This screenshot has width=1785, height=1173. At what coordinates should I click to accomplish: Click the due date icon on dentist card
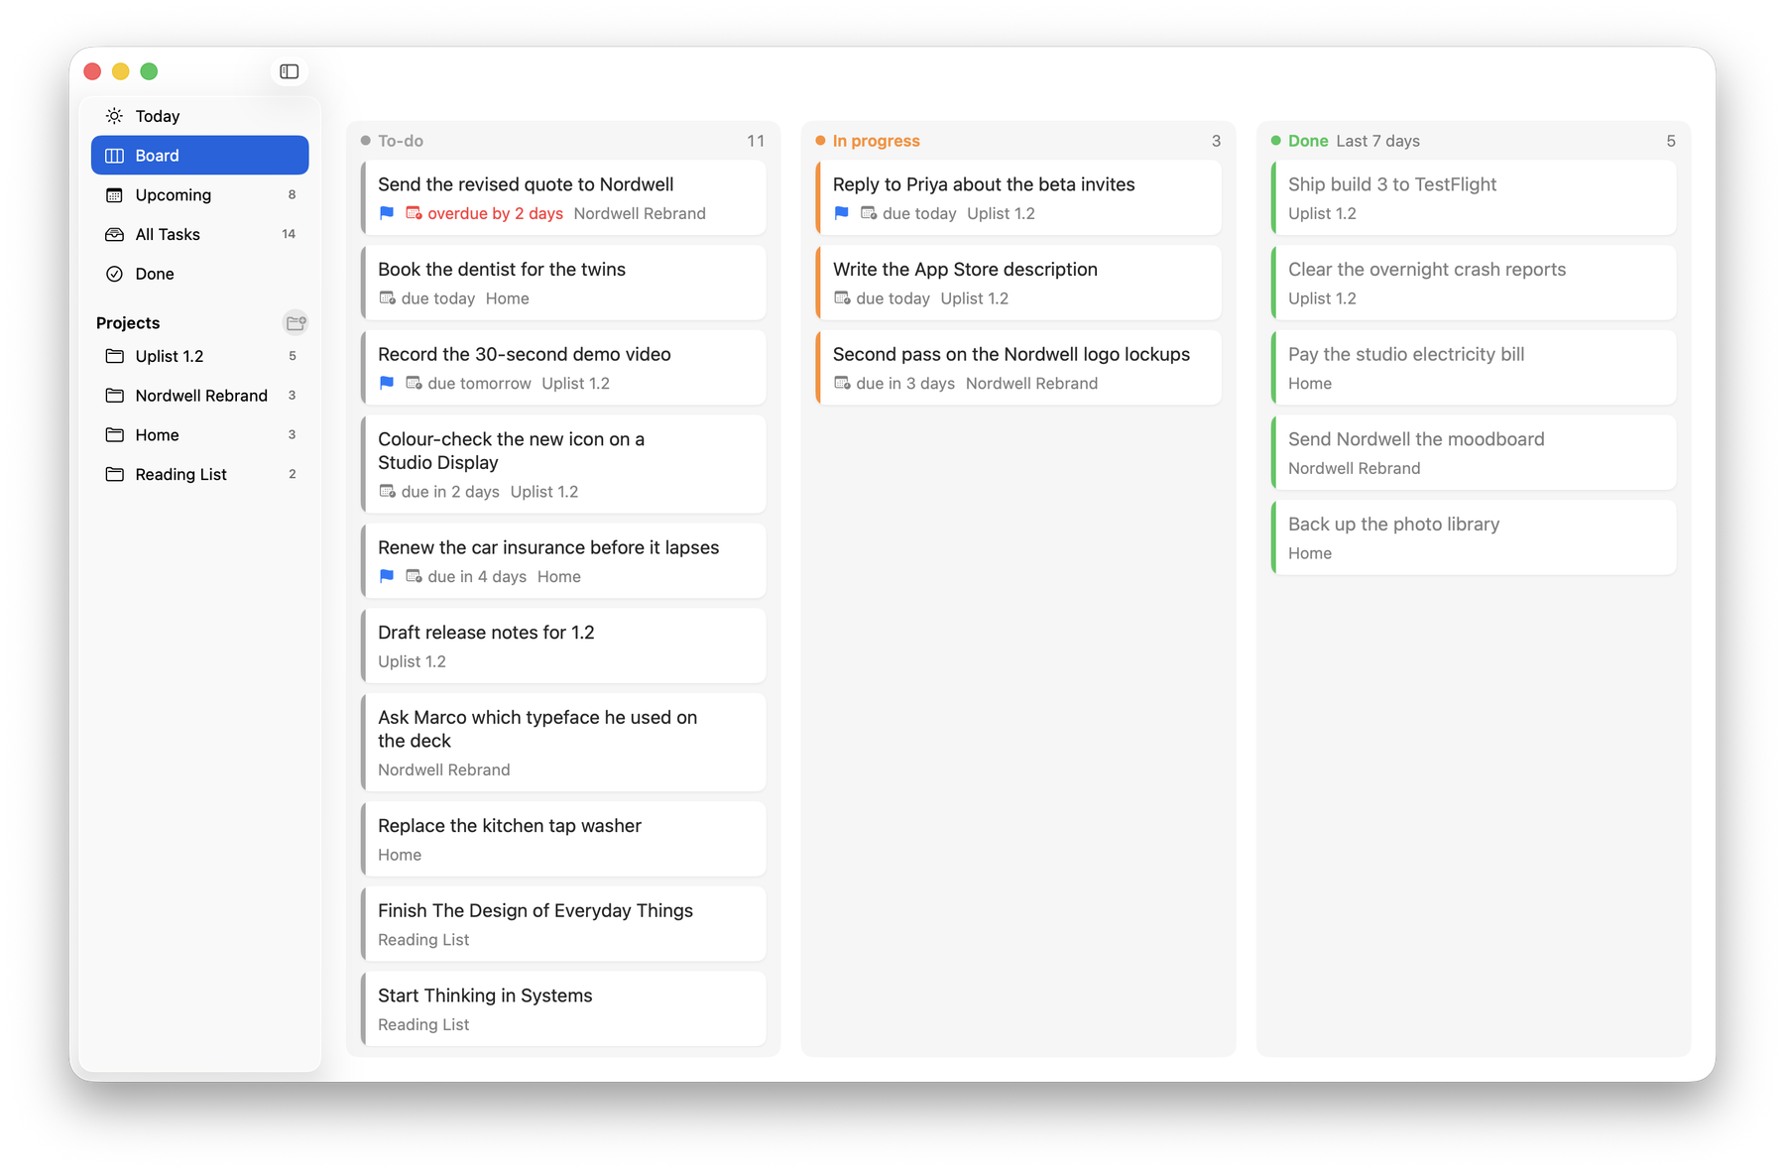coord(387,298)
